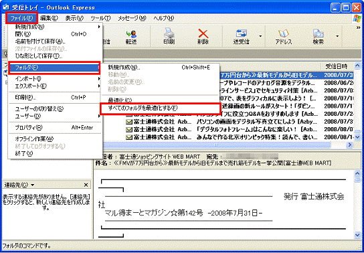This screenshot has height=253, width=364.
Task: Click the message list horizontal scrollbar
Action: pyautogui.click(x=216, y=145)
